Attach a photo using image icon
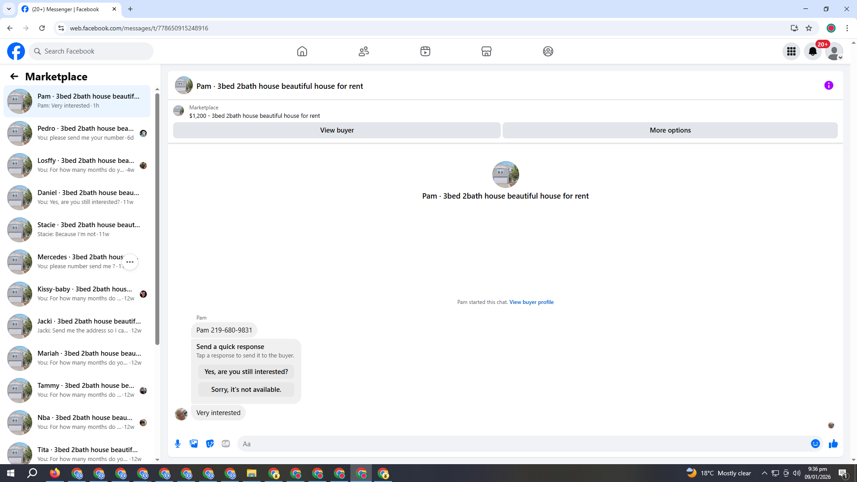 coord(194,444)
